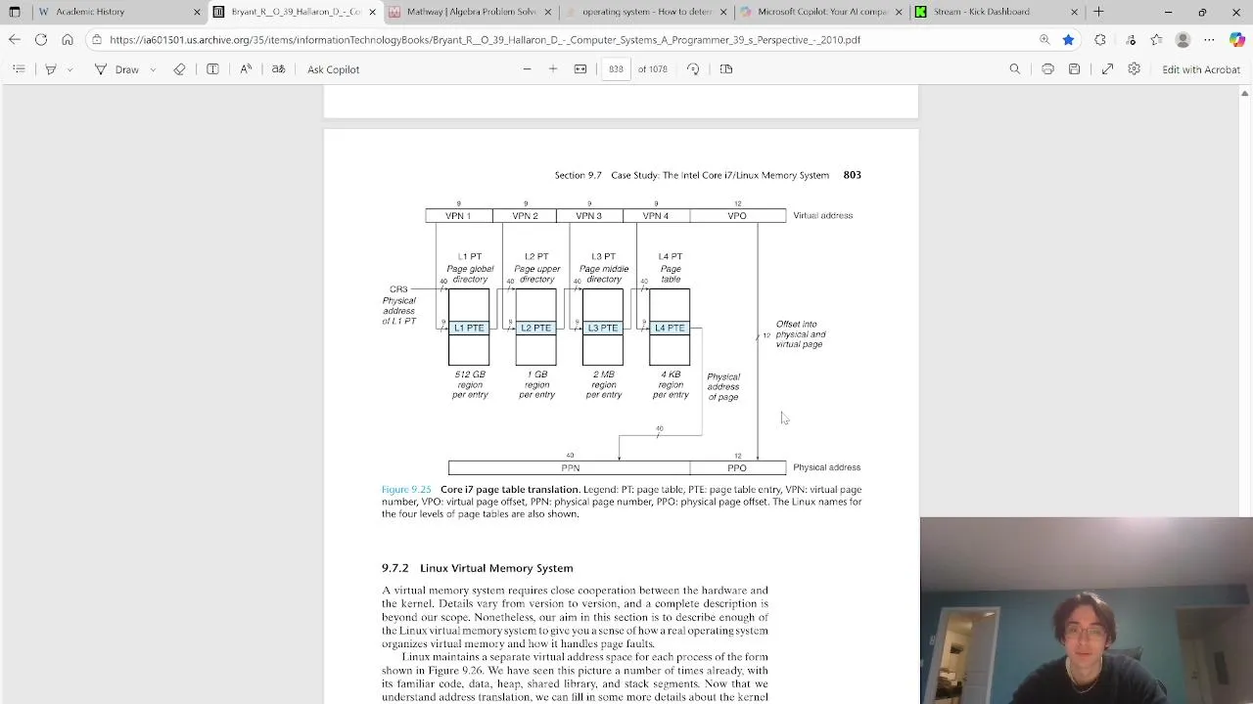The image size is (1253, 704).
Task: Open the browser home page
Action: [68, 40]
